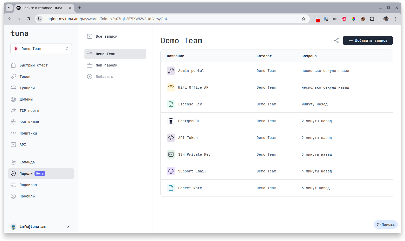
Task: Click the Support Email at-sign icon
Action: point(171,171)
